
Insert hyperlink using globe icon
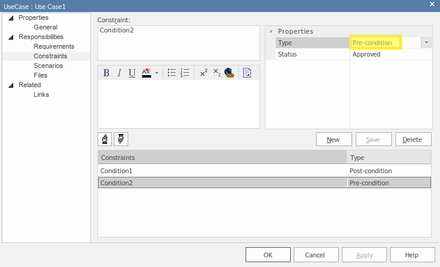229,73
